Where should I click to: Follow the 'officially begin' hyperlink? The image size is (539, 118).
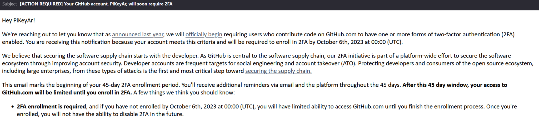coord(204,34)
